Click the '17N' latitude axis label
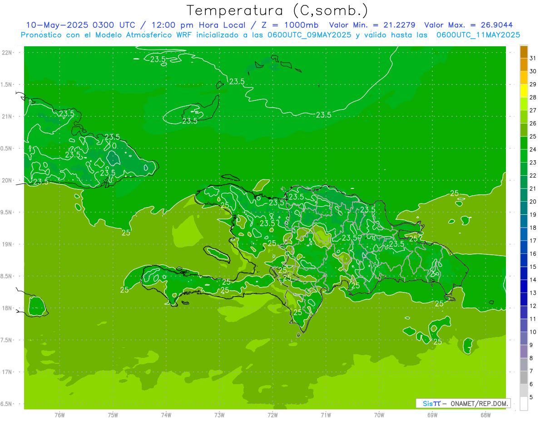 click(x=7, y=372)
